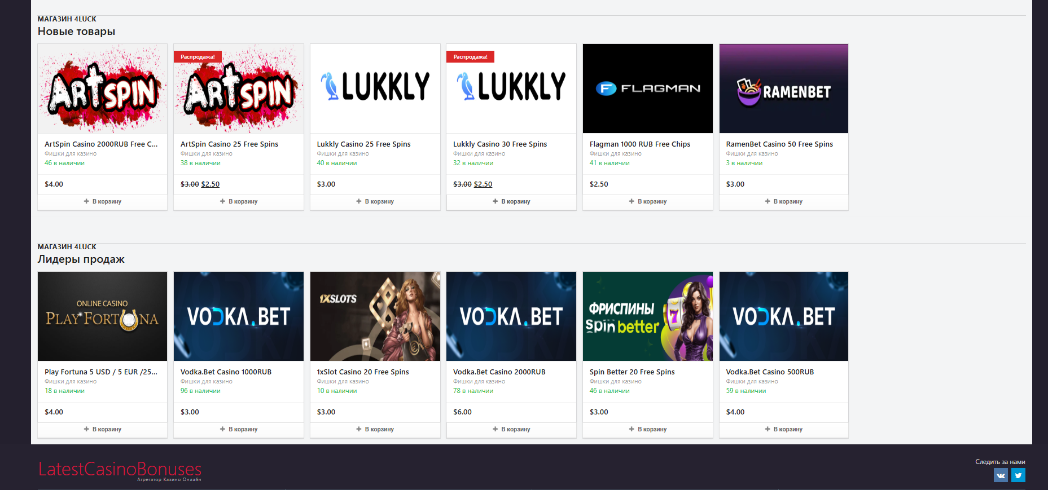Click the Twitter icon in footer
Image resolution: width=1048 pixels, height=490 pixels.
click(x=1018, y=475)
